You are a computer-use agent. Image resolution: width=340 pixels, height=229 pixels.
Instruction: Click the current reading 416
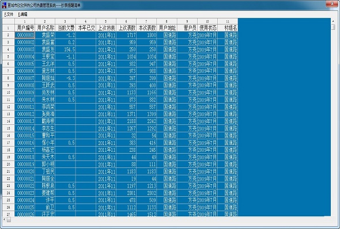[146, 143]
